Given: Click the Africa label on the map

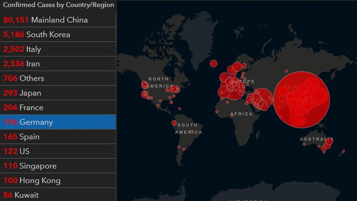Looking at the screenshot, I should (241, 114).
